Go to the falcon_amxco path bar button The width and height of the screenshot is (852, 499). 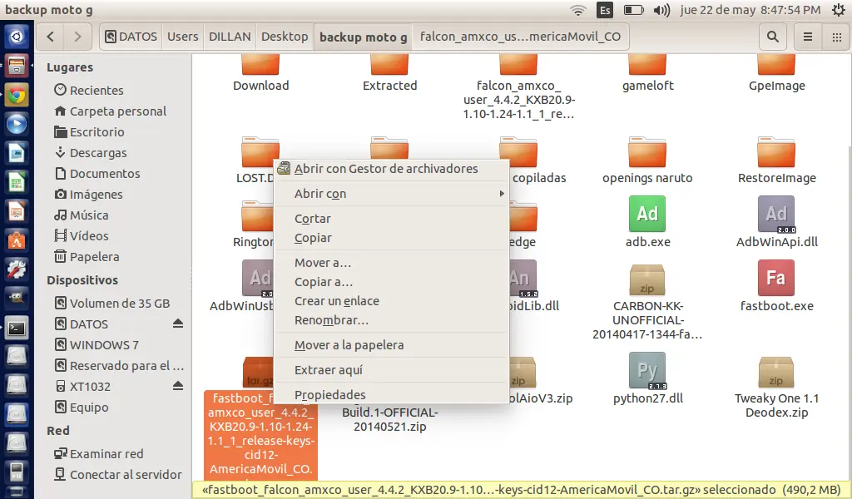point(520,37)
